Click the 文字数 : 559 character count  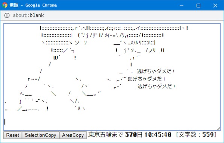[x=197, y=135]
